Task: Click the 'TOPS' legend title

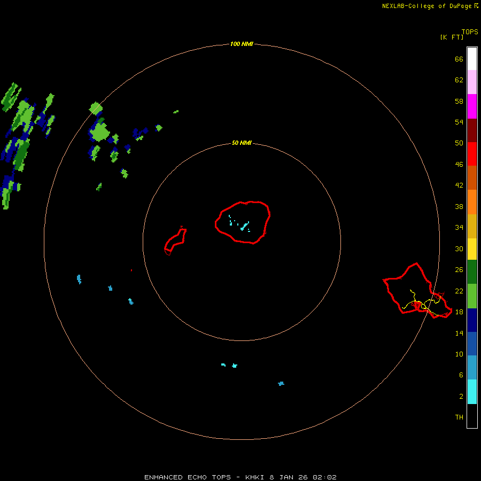Action: [x=470, y=32]
